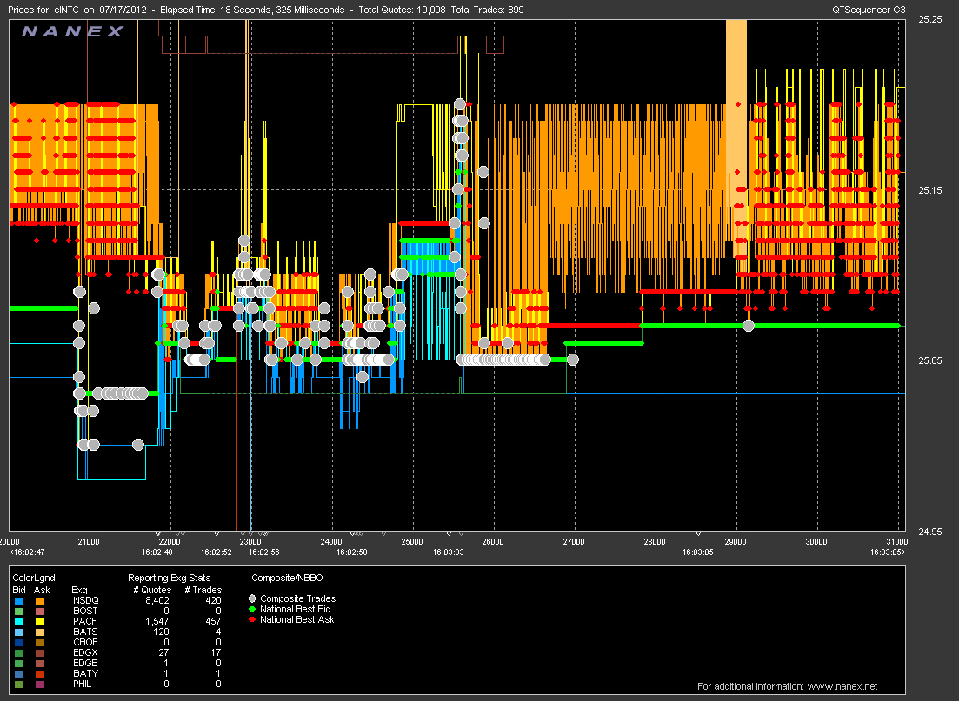Image resolution: width=959 pixels, height=701 pixels.
Task: Click the 16:03:03 time label
Action: (449, 552)
